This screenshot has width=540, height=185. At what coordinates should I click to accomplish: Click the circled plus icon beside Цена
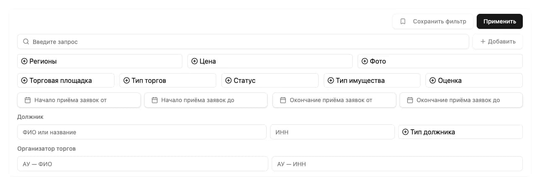pos(195,61)
